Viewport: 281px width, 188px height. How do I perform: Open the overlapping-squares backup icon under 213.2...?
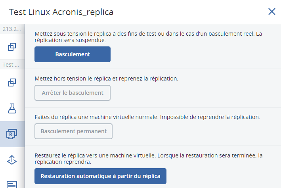[x=12, y=47]
